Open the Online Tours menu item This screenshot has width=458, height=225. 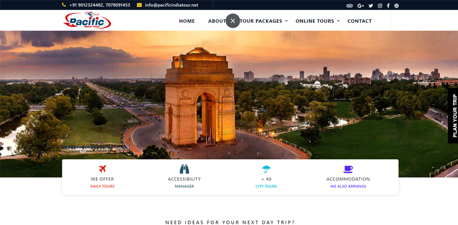(x=315, y=21)
